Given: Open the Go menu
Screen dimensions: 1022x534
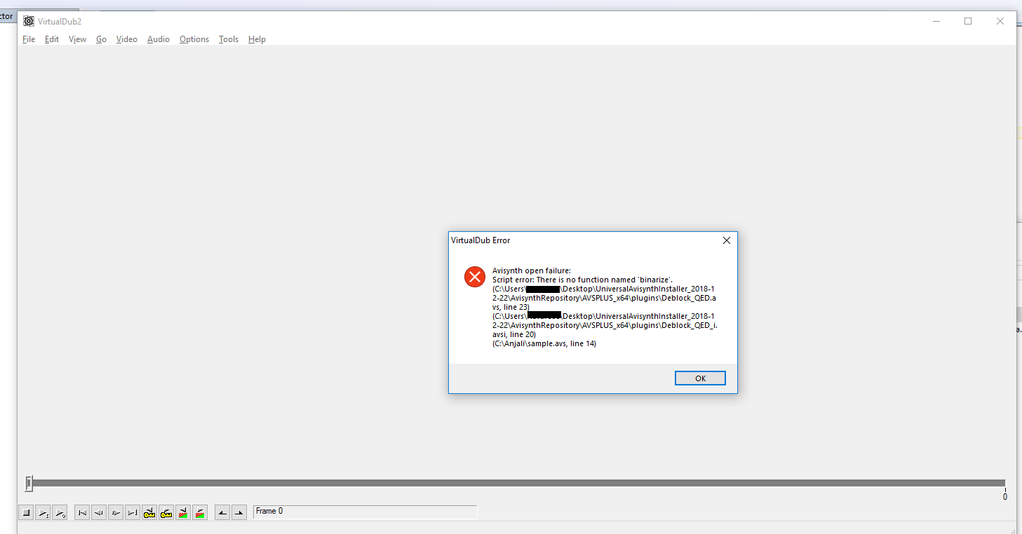Looking at the screenshot, I should (101, 39).
